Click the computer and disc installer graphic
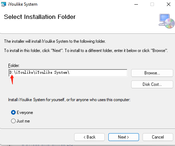175x146 pixels. pyautogui.click(x=166, y=21)
